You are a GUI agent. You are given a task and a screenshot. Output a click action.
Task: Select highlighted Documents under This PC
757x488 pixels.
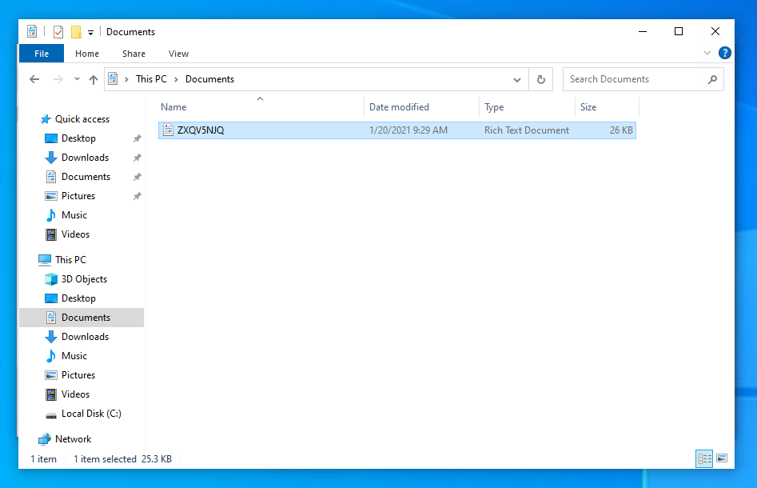[82, 318]
